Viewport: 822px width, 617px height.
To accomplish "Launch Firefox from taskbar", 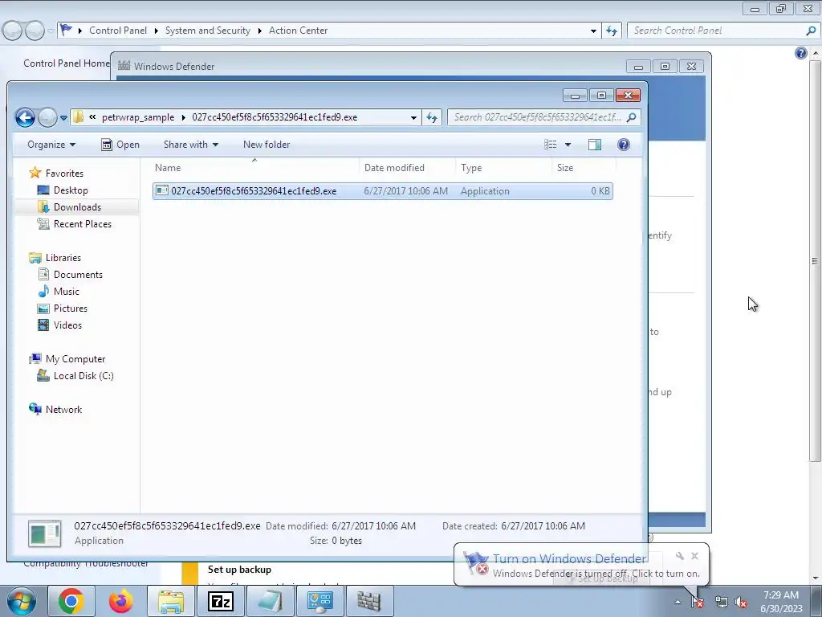I will pyautogui.click(x=120, y=601).
